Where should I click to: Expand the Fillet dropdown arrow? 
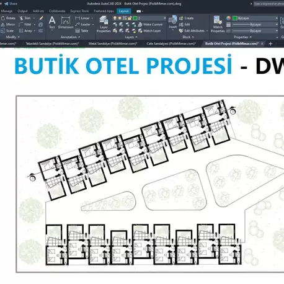point(35,25)
